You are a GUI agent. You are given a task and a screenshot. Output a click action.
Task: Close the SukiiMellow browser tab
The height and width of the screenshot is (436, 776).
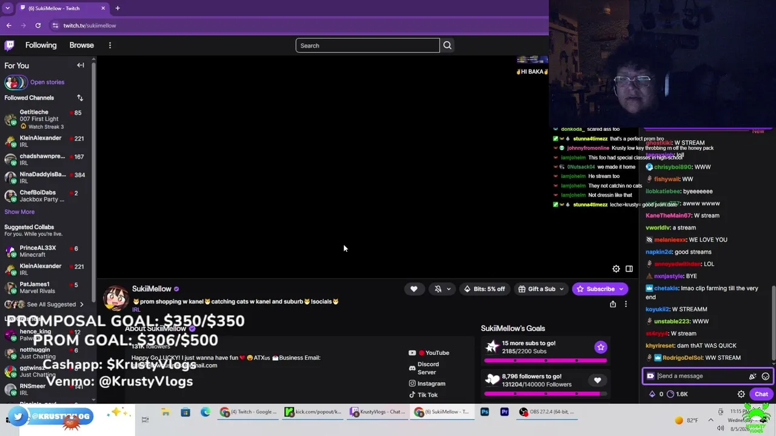coord(103,8)
